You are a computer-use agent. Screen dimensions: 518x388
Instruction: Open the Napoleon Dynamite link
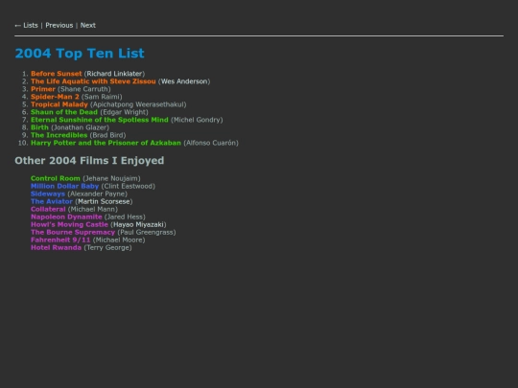pos(66,217)
